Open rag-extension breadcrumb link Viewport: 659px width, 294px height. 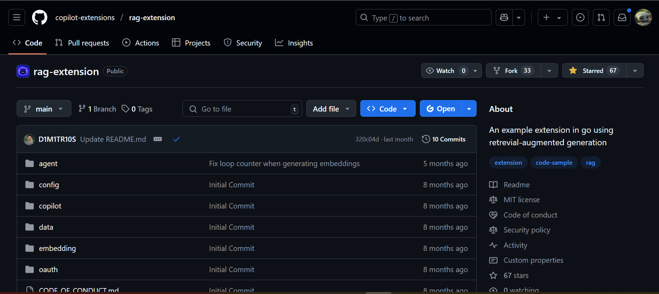click(x=152, y=18)
